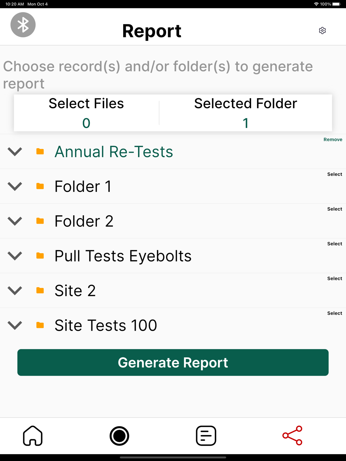The image size is (346, 461).
Task: Open the records list tab icon
Action: coord(206,435)
